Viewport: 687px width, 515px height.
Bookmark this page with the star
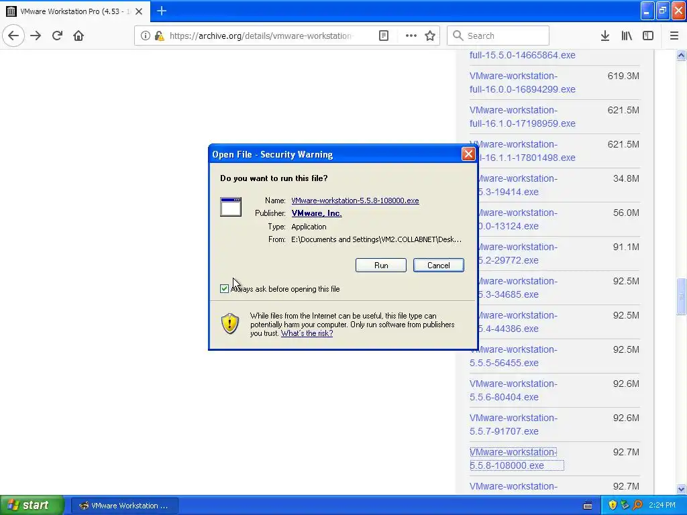[x=430, y=36]
